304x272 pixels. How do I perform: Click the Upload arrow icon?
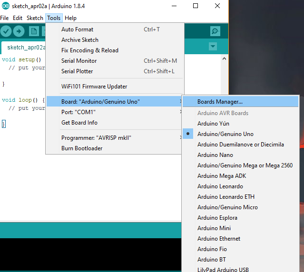tap(19, 31)
